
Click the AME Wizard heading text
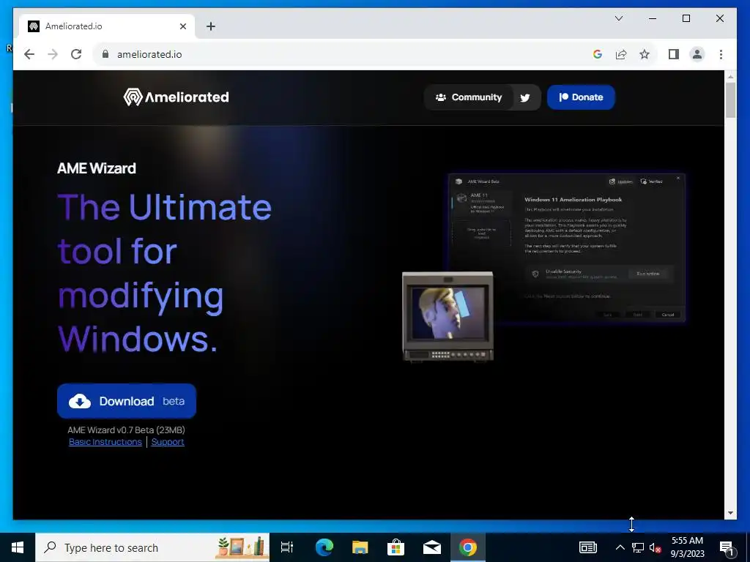(x=97, y=168)
